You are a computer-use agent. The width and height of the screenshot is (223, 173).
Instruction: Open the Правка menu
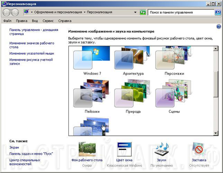click(x=22, y=21)
